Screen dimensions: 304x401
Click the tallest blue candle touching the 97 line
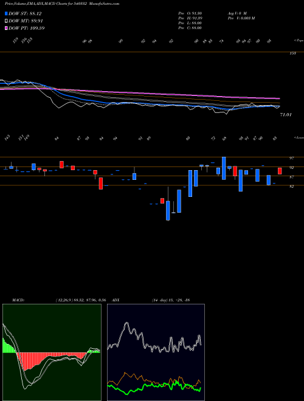click(x=224, y=168)
